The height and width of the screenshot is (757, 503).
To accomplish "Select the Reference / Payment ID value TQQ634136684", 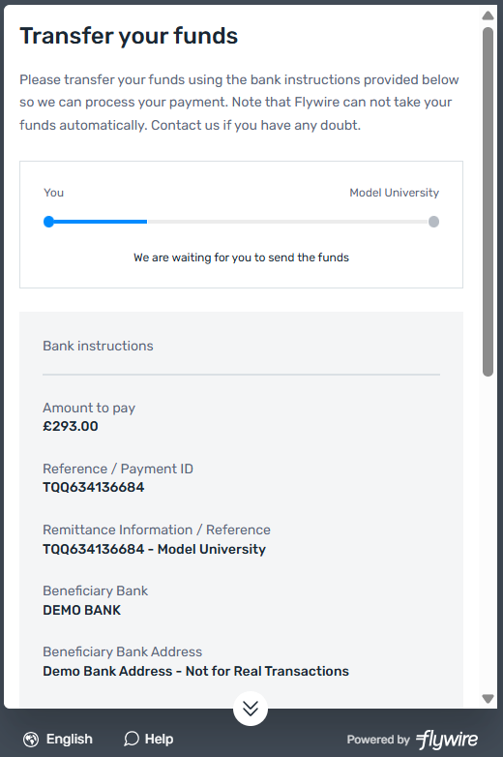I will tap(94, 487).
